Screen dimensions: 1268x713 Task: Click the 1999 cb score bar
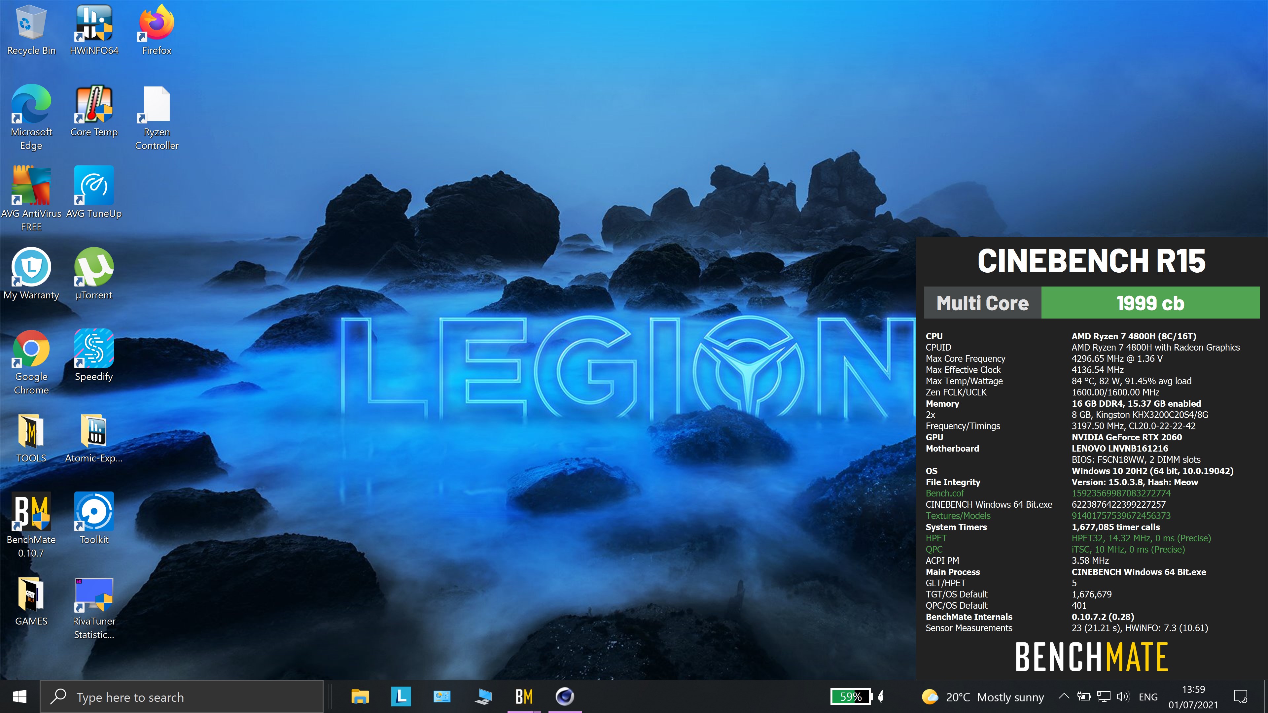1150,303
